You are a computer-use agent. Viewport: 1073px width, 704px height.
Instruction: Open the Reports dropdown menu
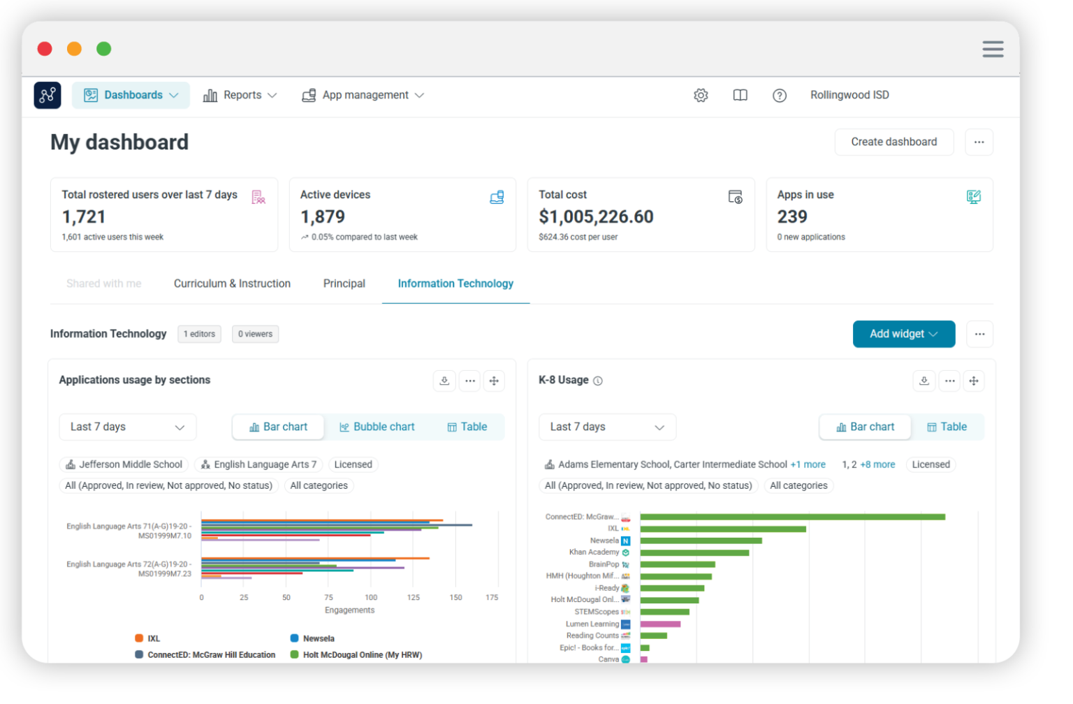click(x=240, y=95)
